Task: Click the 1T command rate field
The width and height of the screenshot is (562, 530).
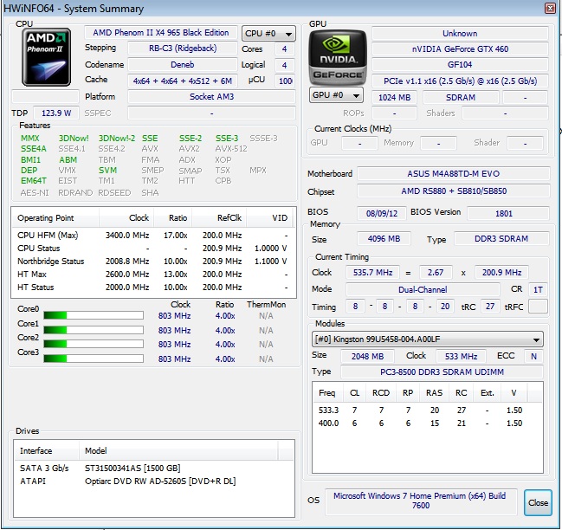Action: click(x=538, y=289)
